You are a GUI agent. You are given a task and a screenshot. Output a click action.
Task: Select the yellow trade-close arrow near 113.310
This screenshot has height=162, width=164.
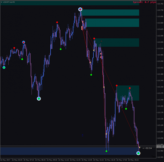point(104,87)
